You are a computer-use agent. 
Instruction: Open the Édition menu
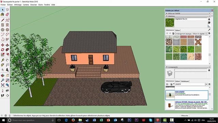10,5
